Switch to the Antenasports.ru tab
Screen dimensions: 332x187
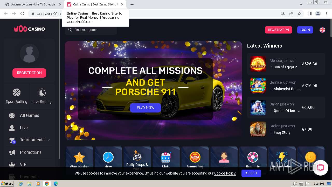click(33, 4)
